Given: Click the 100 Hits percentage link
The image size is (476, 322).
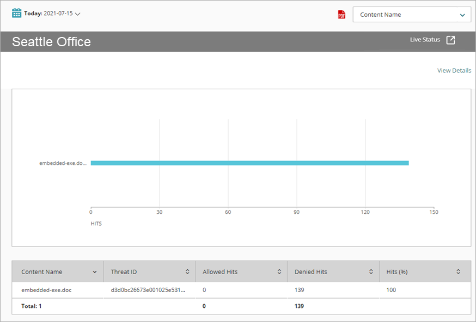Looking at the screenshot, I should click(391, 290).
